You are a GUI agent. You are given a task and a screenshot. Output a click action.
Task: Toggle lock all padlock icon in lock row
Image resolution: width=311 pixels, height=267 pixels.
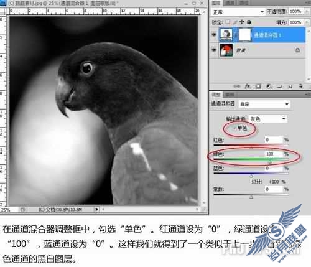coord(249,22)
